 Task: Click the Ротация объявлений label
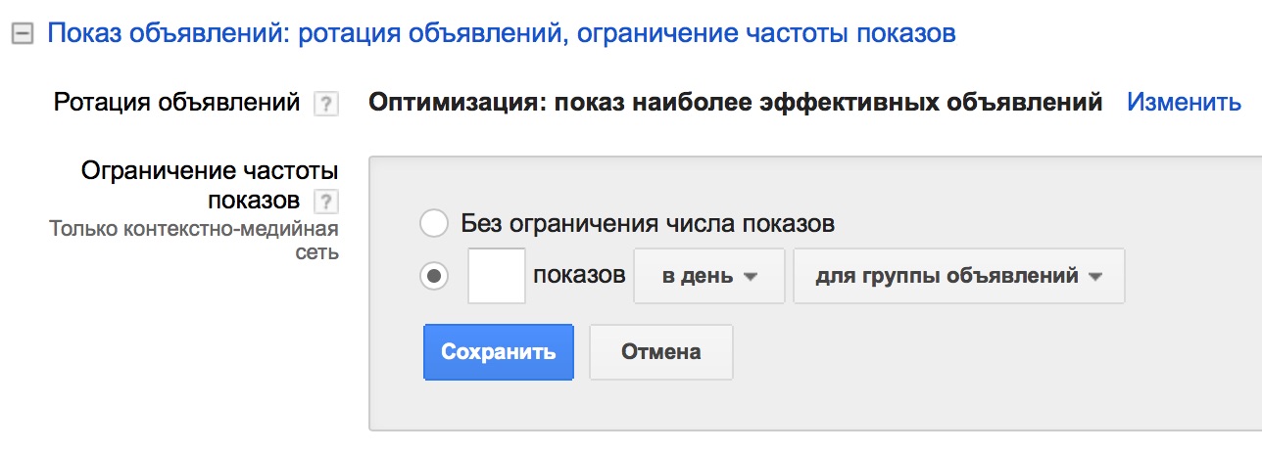point(177,102)
